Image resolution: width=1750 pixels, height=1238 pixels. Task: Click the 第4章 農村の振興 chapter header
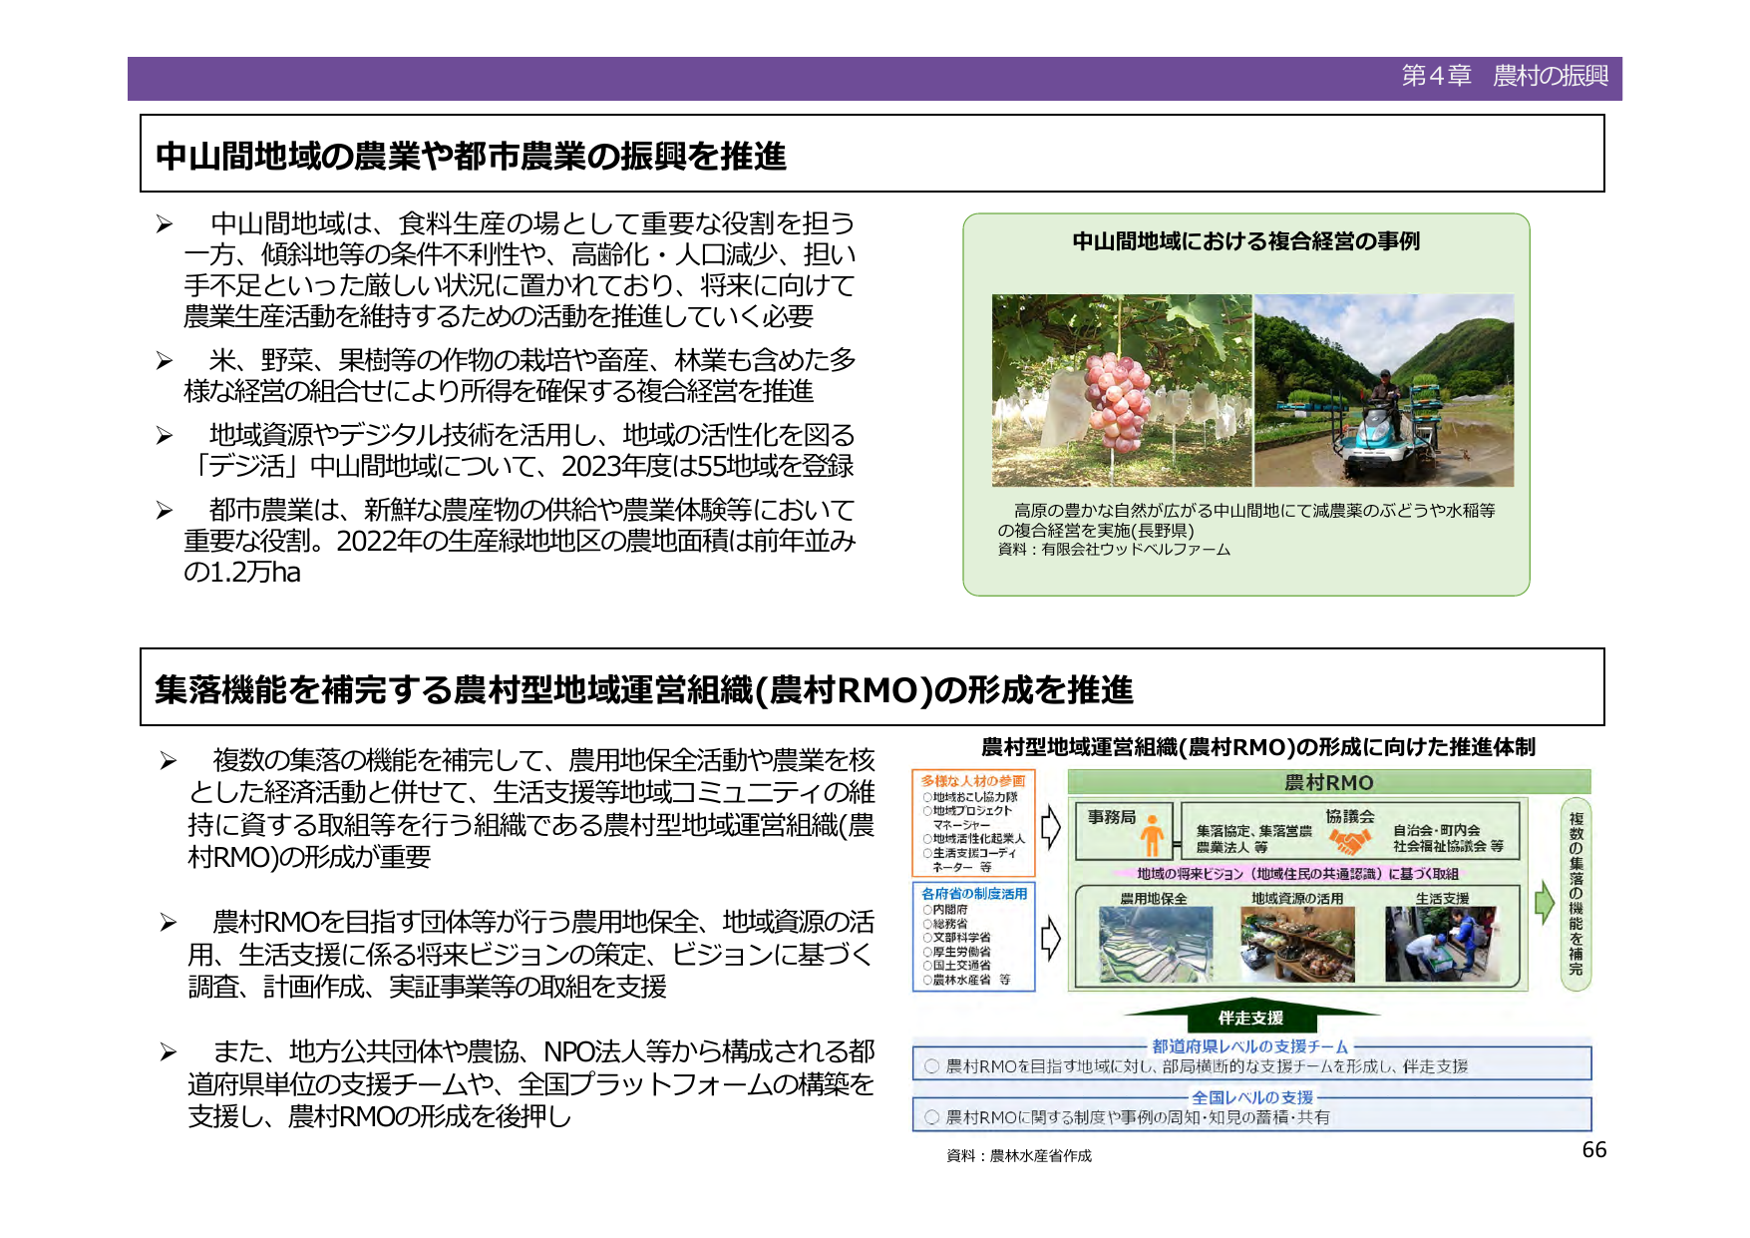coord(1504,77)
